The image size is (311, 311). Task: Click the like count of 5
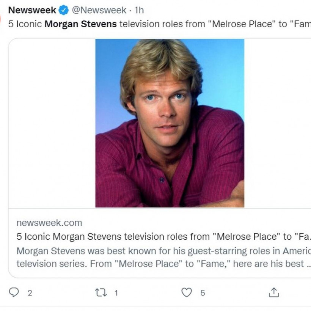[203, 293]
